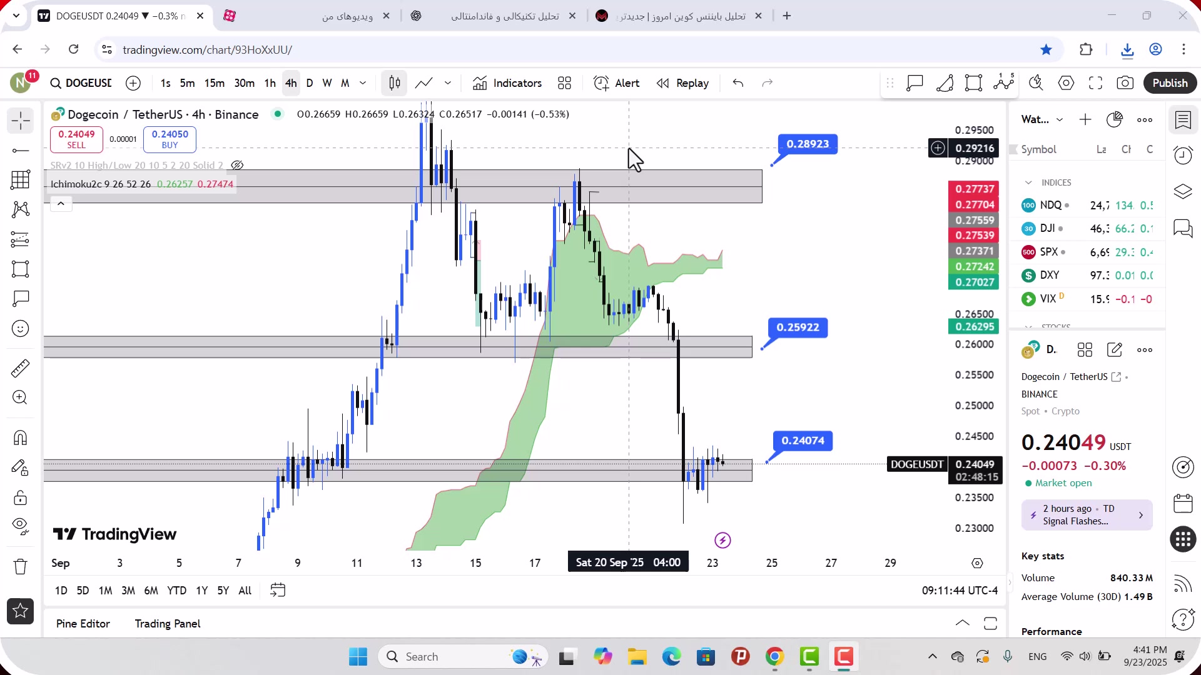Viewport: 1201px width, 675px height.
Task: Select the D daily timeframe
Action: (310, 83)
